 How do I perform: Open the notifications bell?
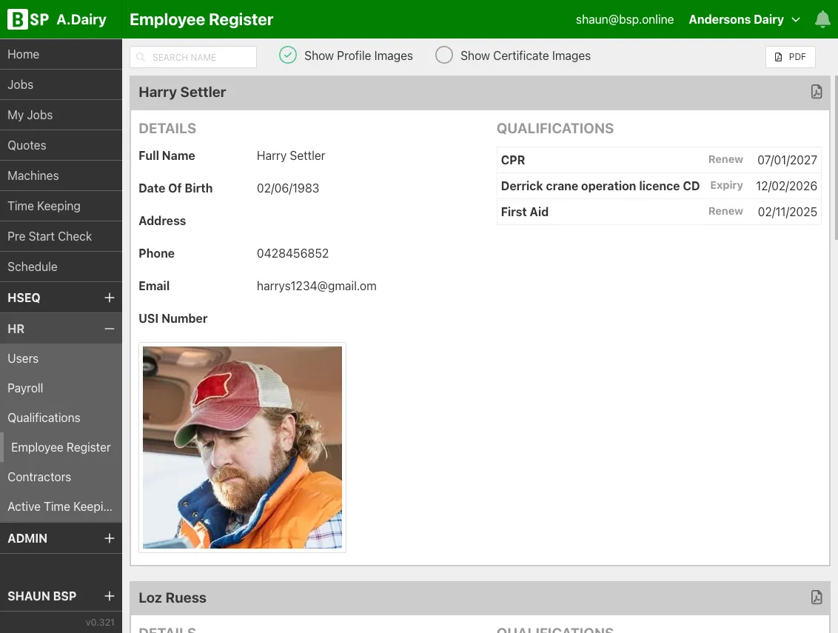822,20
